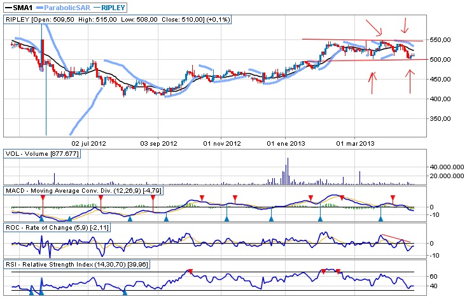Select the 20.000.000 volume axis label
Image resolution: width=474 pixels, height=299 pixels.
click(x=447, y=176)
